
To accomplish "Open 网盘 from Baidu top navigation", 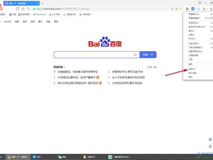I will click(x=48, y=22).
